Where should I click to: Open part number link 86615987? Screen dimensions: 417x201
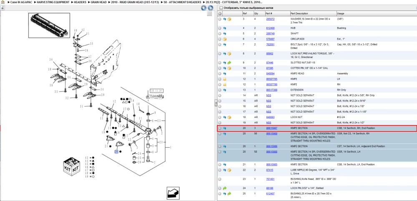coord(272,128)
